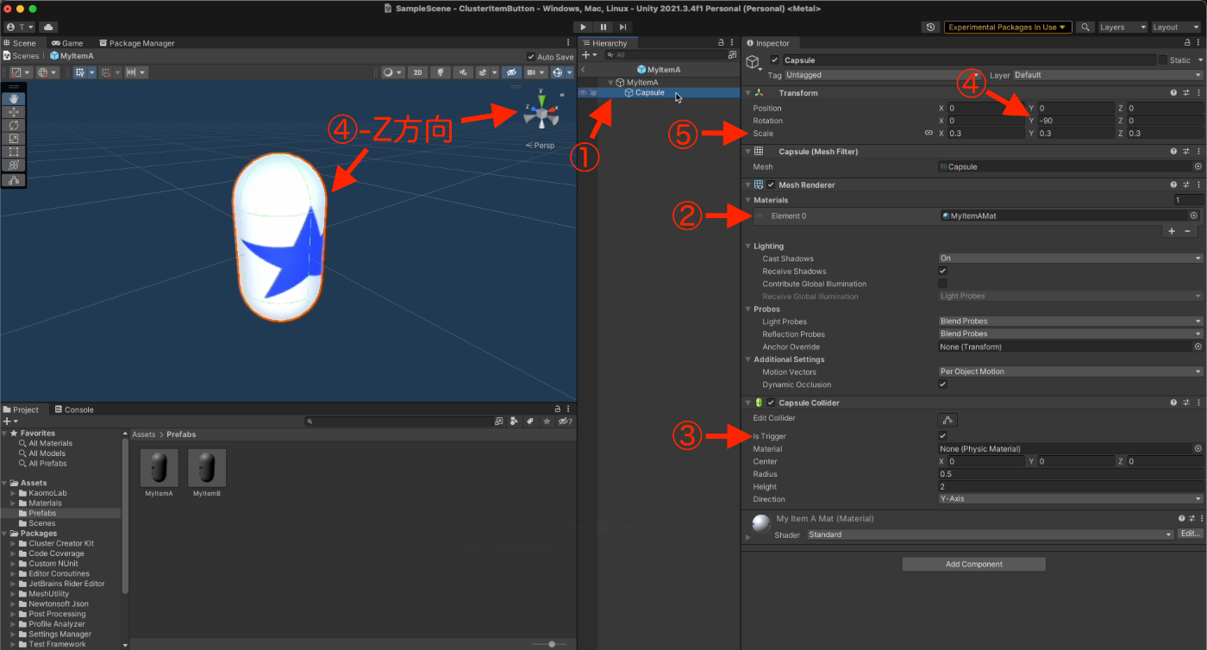Select the Move tool in scene toolbar

click(x=14, y=112)
